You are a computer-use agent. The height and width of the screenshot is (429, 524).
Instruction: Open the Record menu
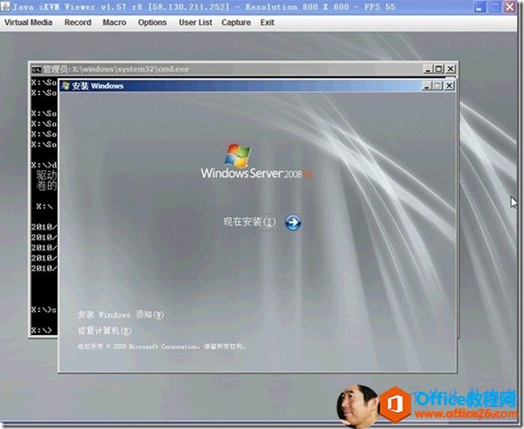coord(78,22)
